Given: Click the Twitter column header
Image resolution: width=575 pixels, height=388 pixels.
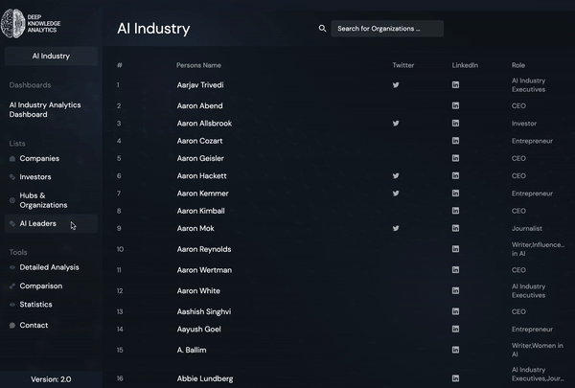Looking at the screenshot, I should click(x=403, y=65).
